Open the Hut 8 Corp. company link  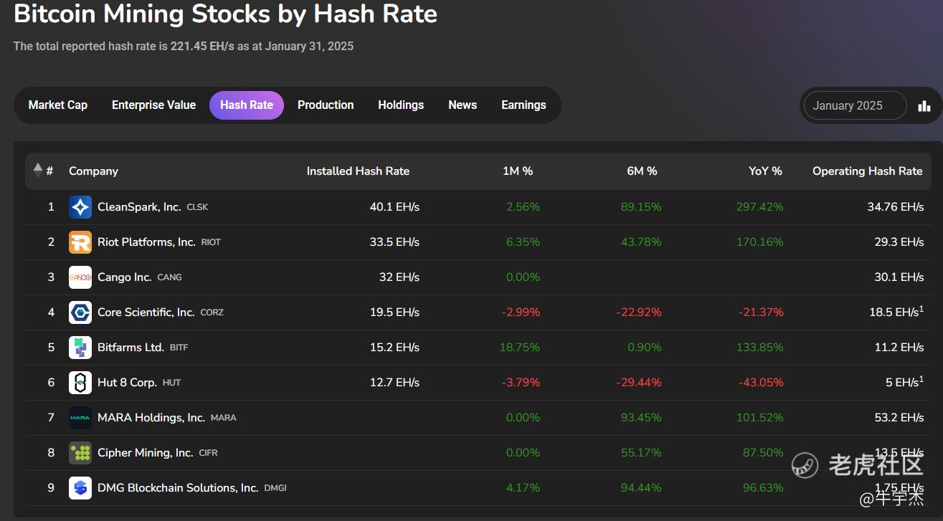(127, 383)
